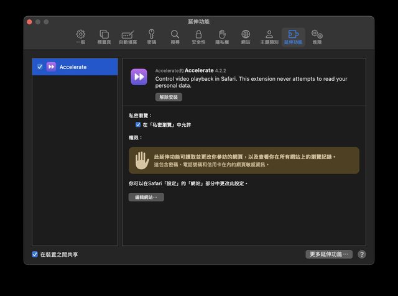Click the hand warning icon in permissions box
The height and width of the screenshot is (296, 398).
tap(142, 160)
